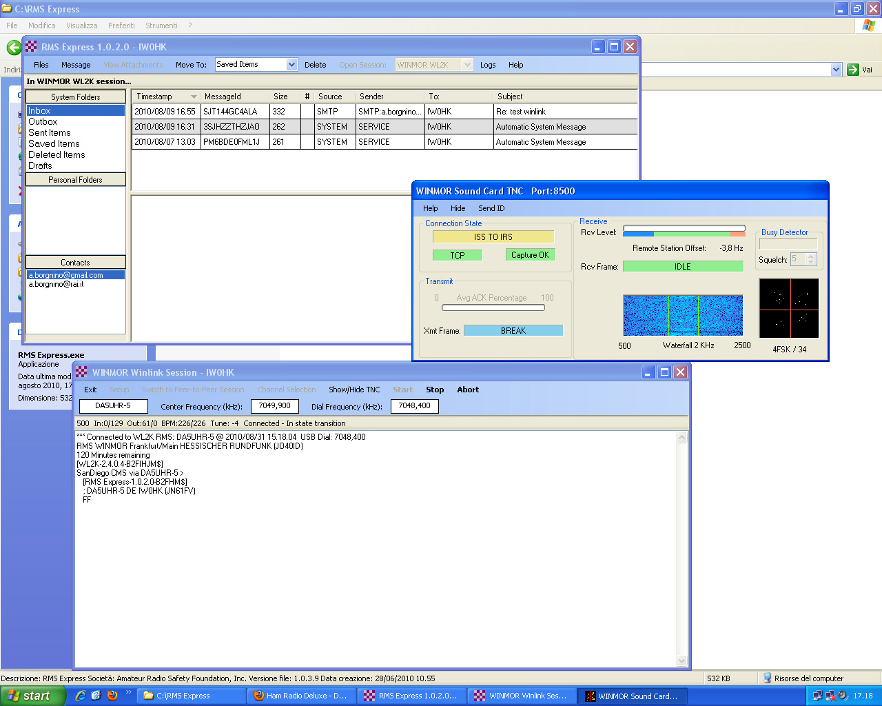Click the Explorer back arrow icon
Viewport: 882px width, 706px height.
pos(14,47)
